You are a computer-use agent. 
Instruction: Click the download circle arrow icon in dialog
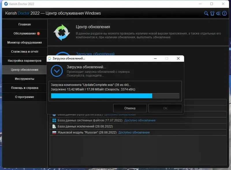[57, 71]
